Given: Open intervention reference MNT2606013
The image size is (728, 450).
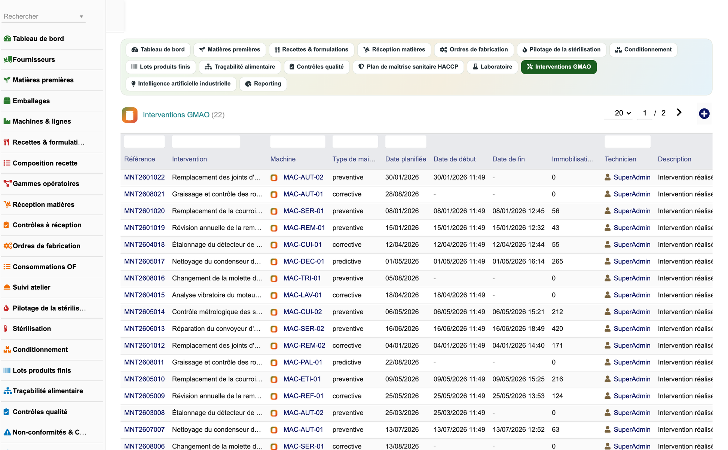Looking at the screenshot, I should (x=144, y=329).
